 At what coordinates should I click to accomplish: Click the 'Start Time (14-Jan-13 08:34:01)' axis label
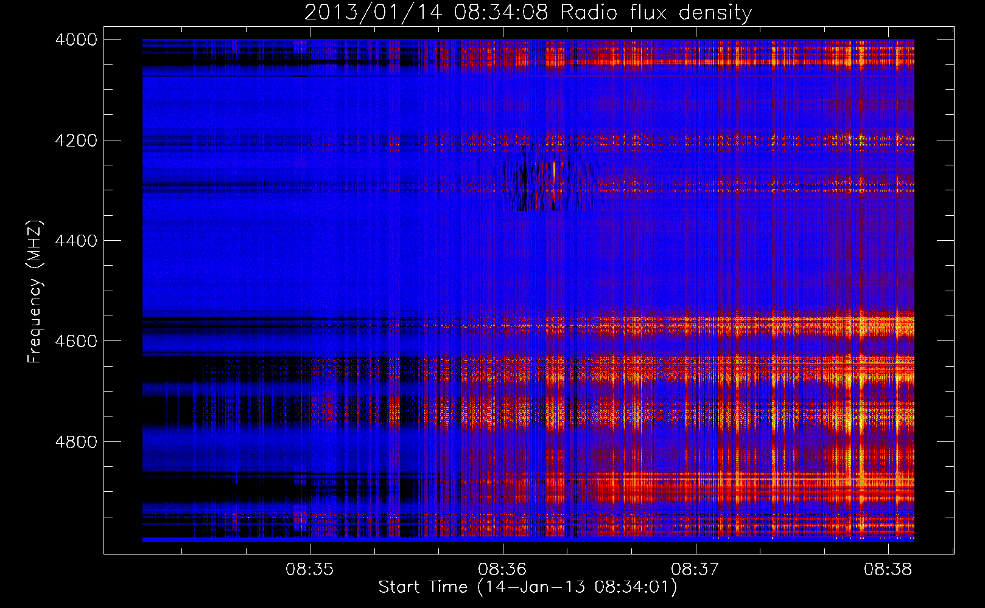[528, 587]
